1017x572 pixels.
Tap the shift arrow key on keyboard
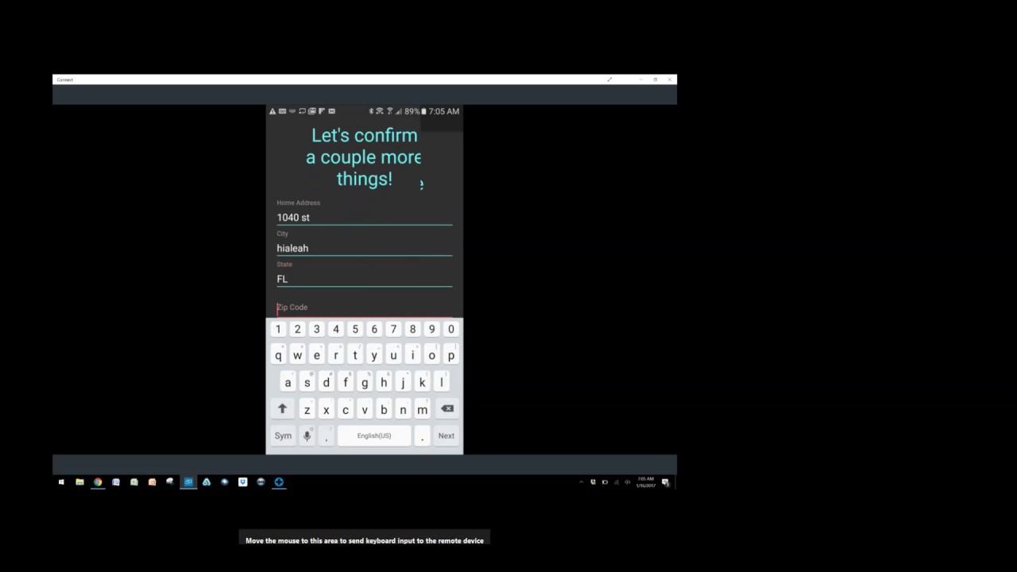[282, 409]
